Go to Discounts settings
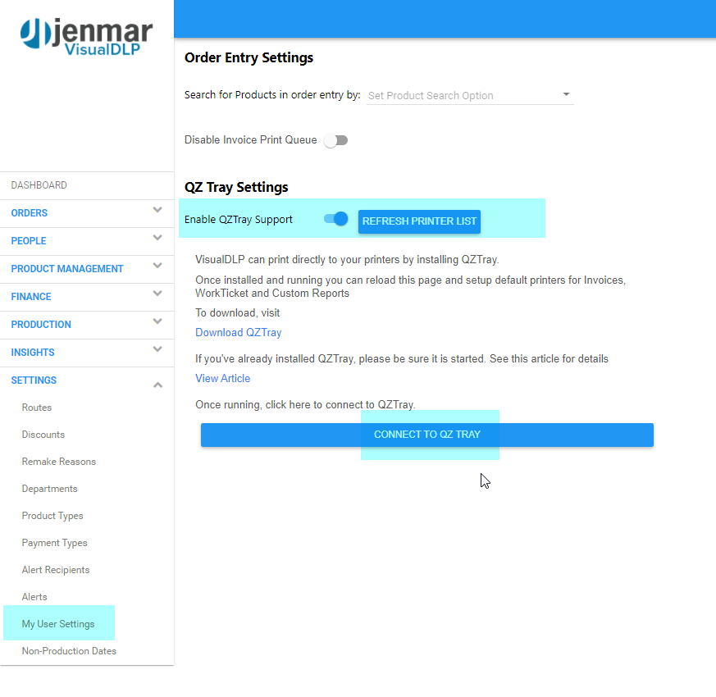The image size is (716, 697). (43, 435)
